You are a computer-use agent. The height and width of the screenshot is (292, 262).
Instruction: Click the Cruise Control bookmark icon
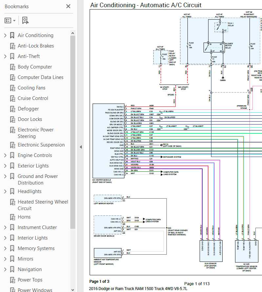12,98
